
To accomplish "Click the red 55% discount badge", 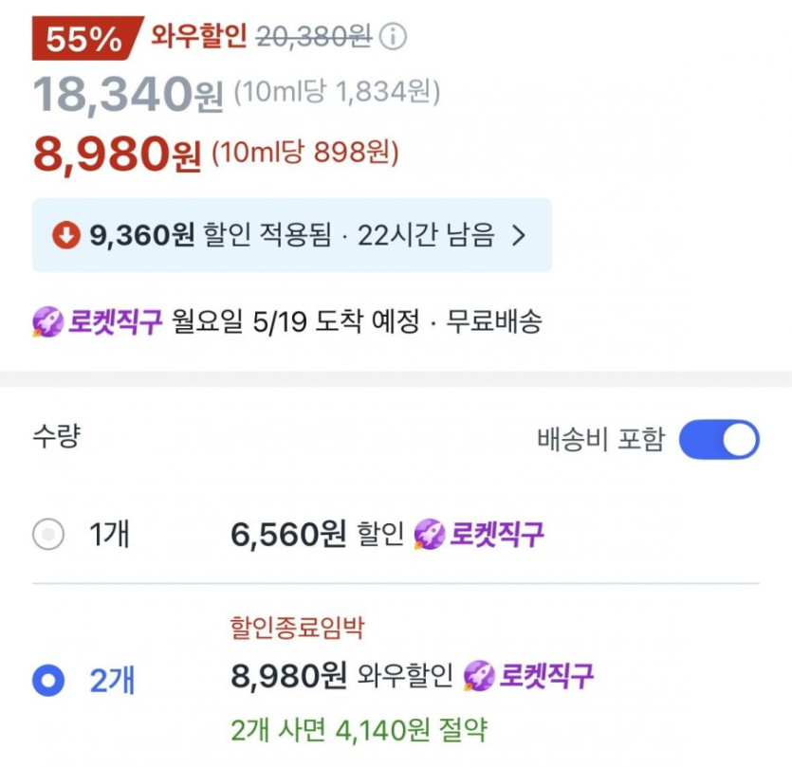I will (84, 38).
